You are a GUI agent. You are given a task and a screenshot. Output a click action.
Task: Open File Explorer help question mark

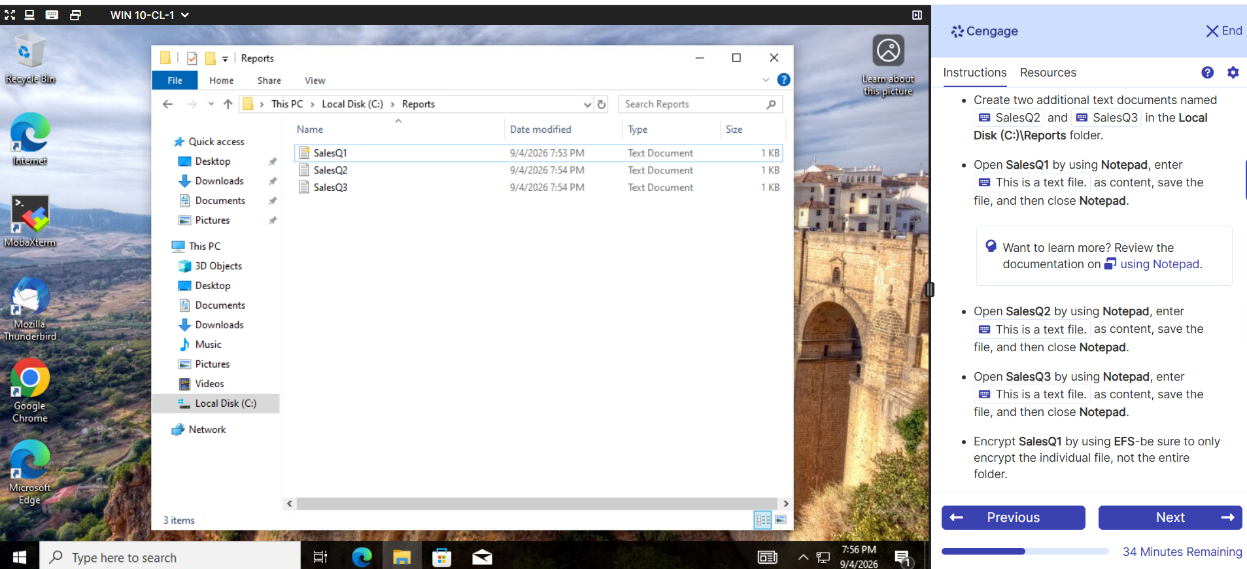[x=783, y=80]
